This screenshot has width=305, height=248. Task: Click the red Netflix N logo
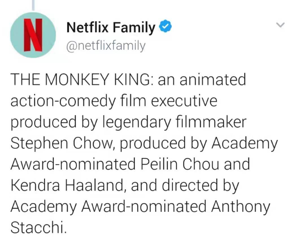coord(33,35)
